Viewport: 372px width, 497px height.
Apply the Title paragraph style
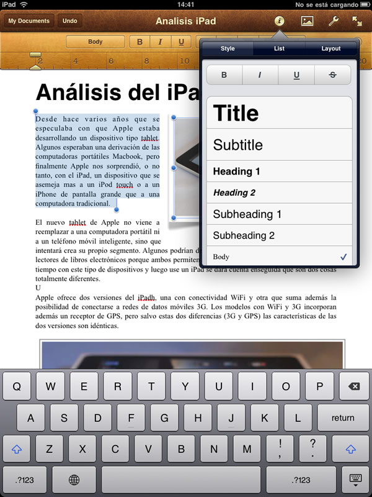point(280,113)
